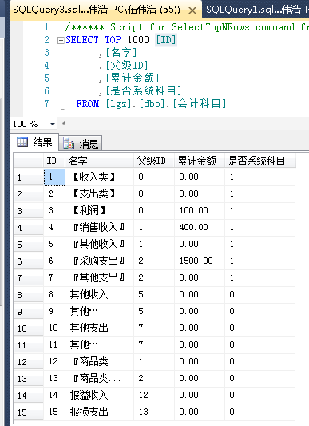This screenshot has width=309, height=426.
Task: Select the 父级ID column header
Action: click(154, 161)
